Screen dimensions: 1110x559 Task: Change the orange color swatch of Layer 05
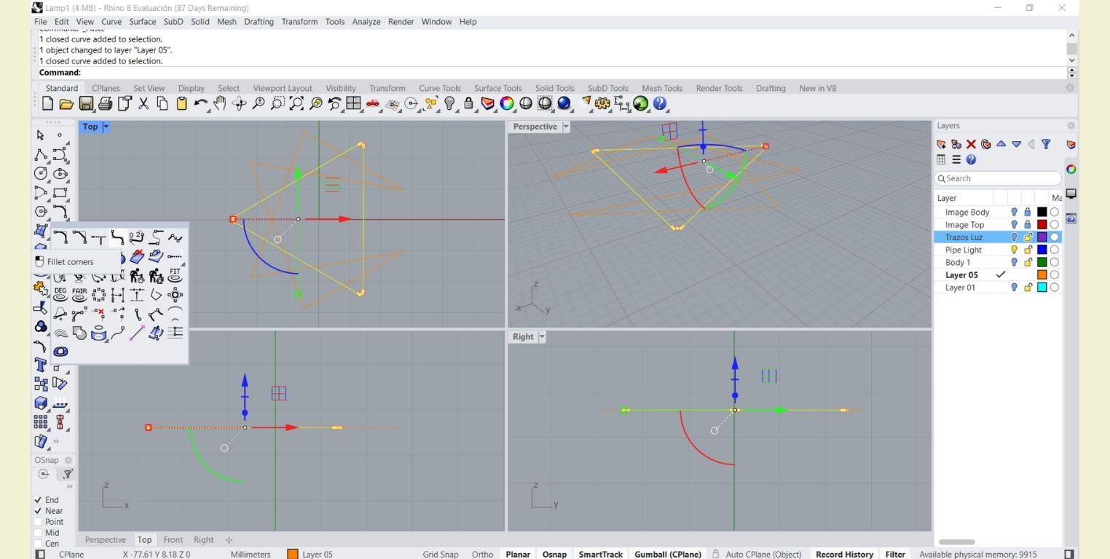pyautogui.click(x=1042, y=275)
